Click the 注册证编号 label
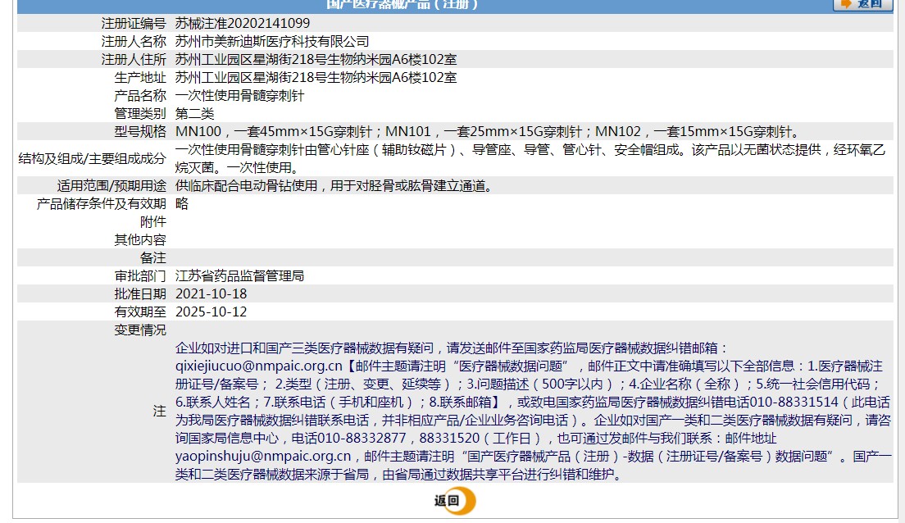 pos(134,23)
